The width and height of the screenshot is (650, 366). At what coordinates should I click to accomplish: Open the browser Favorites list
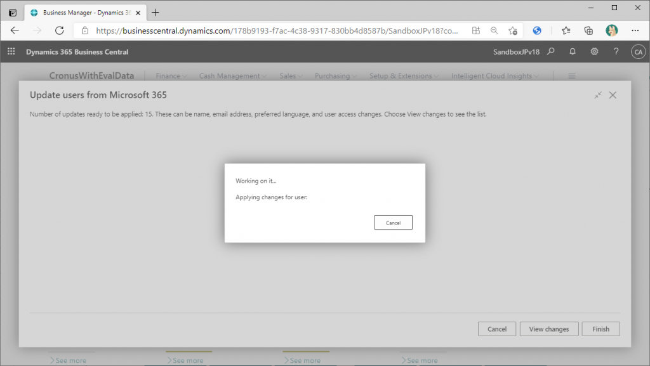click(x=566, y=30)
